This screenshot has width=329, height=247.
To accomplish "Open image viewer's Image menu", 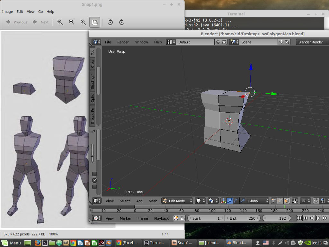I will coord(7,12).
